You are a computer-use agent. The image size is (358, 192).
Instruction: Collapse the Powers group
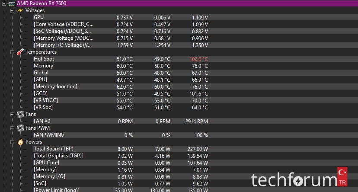click(13, 142)
